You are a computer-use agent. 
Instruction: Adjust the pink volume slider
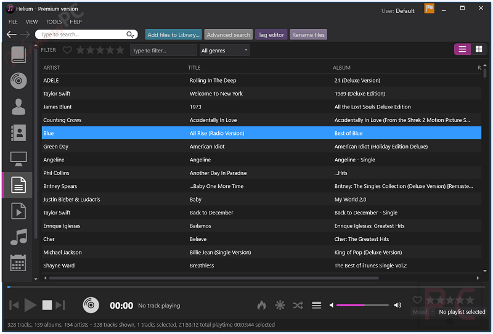pos(362,305)
